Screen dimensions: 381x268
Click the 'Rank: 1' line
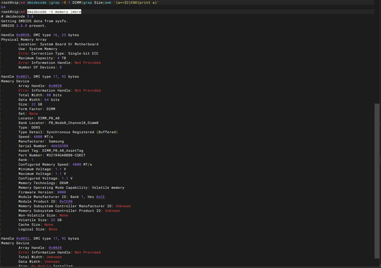pos(26,160)
